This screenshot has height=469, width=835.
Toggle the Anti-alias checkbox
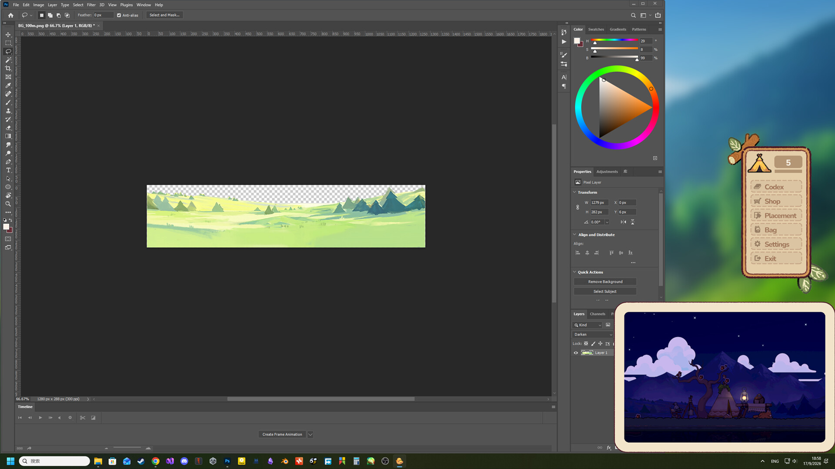(119, 15)
